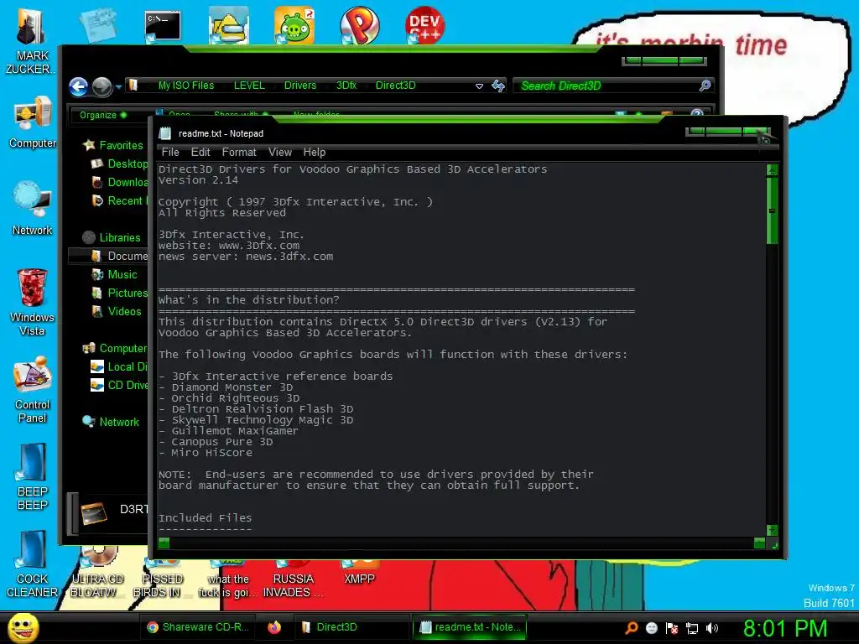Launch the green pig game icon
This screenshot has height=644, width=859.
294,25
